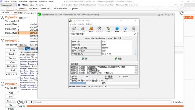
Task: Open the 恢复(R) menu in ARCHPR
Action: point(80,24)
